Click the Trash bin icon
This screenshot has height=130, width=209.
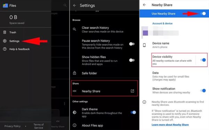tap(5, 32)
